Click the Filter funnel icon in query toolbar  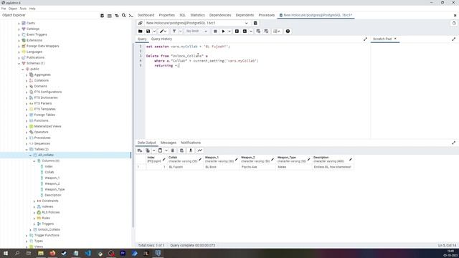(x=174, y=32)
